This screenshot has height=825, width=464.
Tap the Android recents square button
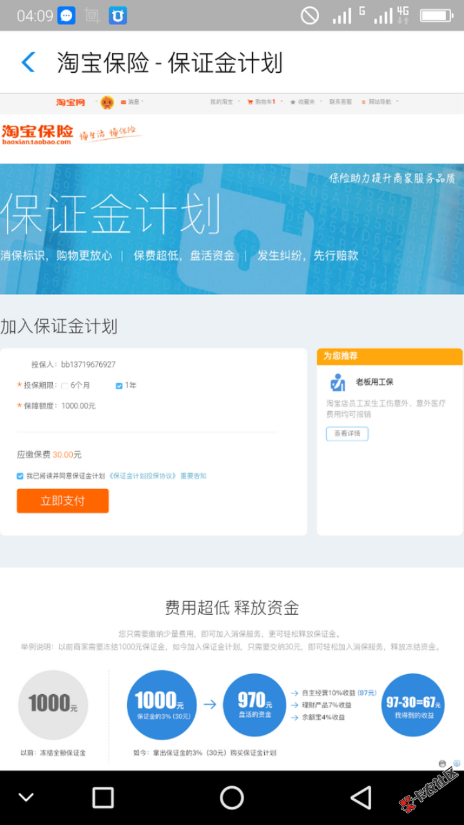click(x=103, y=797)
